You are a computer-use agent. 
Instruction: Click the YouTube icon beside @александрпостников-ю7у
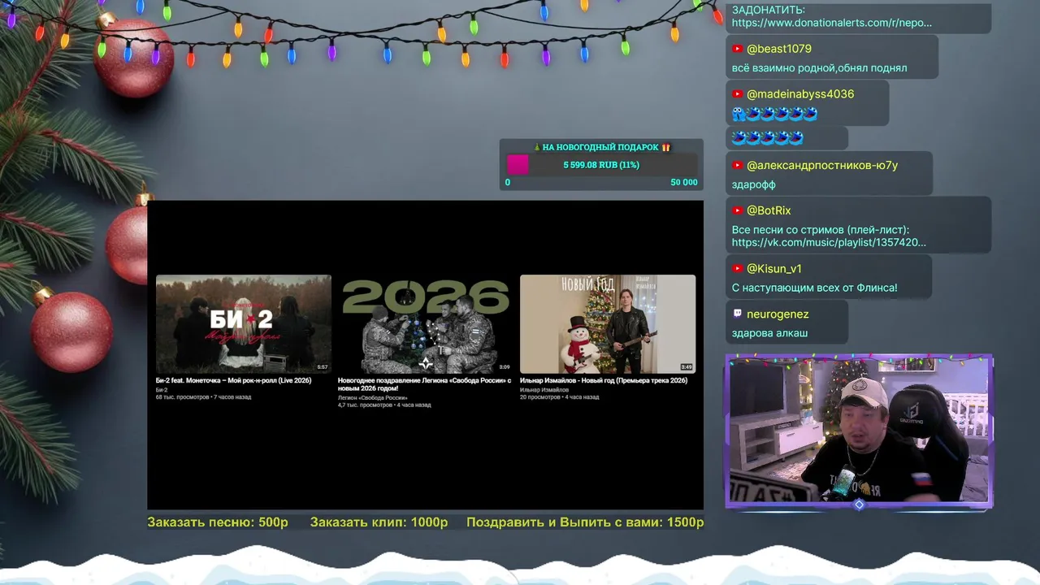pos(737,166)
